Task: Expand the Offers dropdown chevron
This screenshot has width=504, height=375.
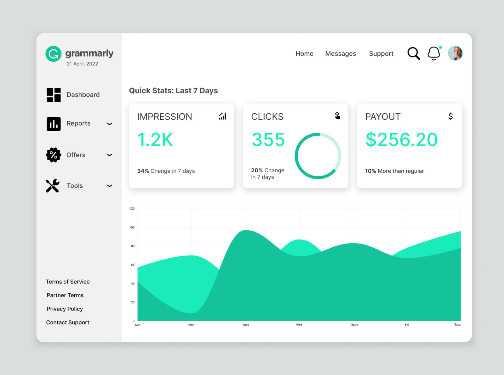Action: [109, 155]
